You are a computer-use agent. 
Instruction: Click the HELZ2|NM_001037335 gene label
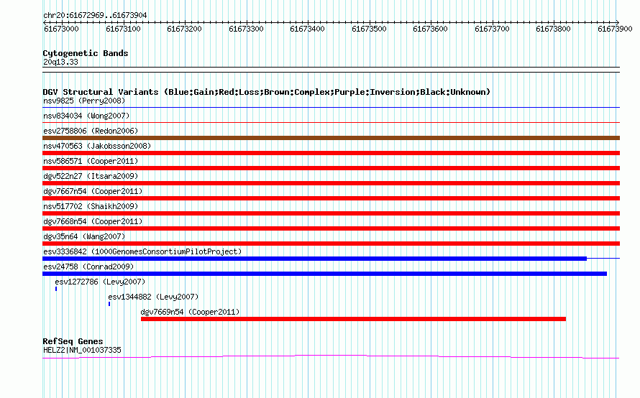[82, 351]
